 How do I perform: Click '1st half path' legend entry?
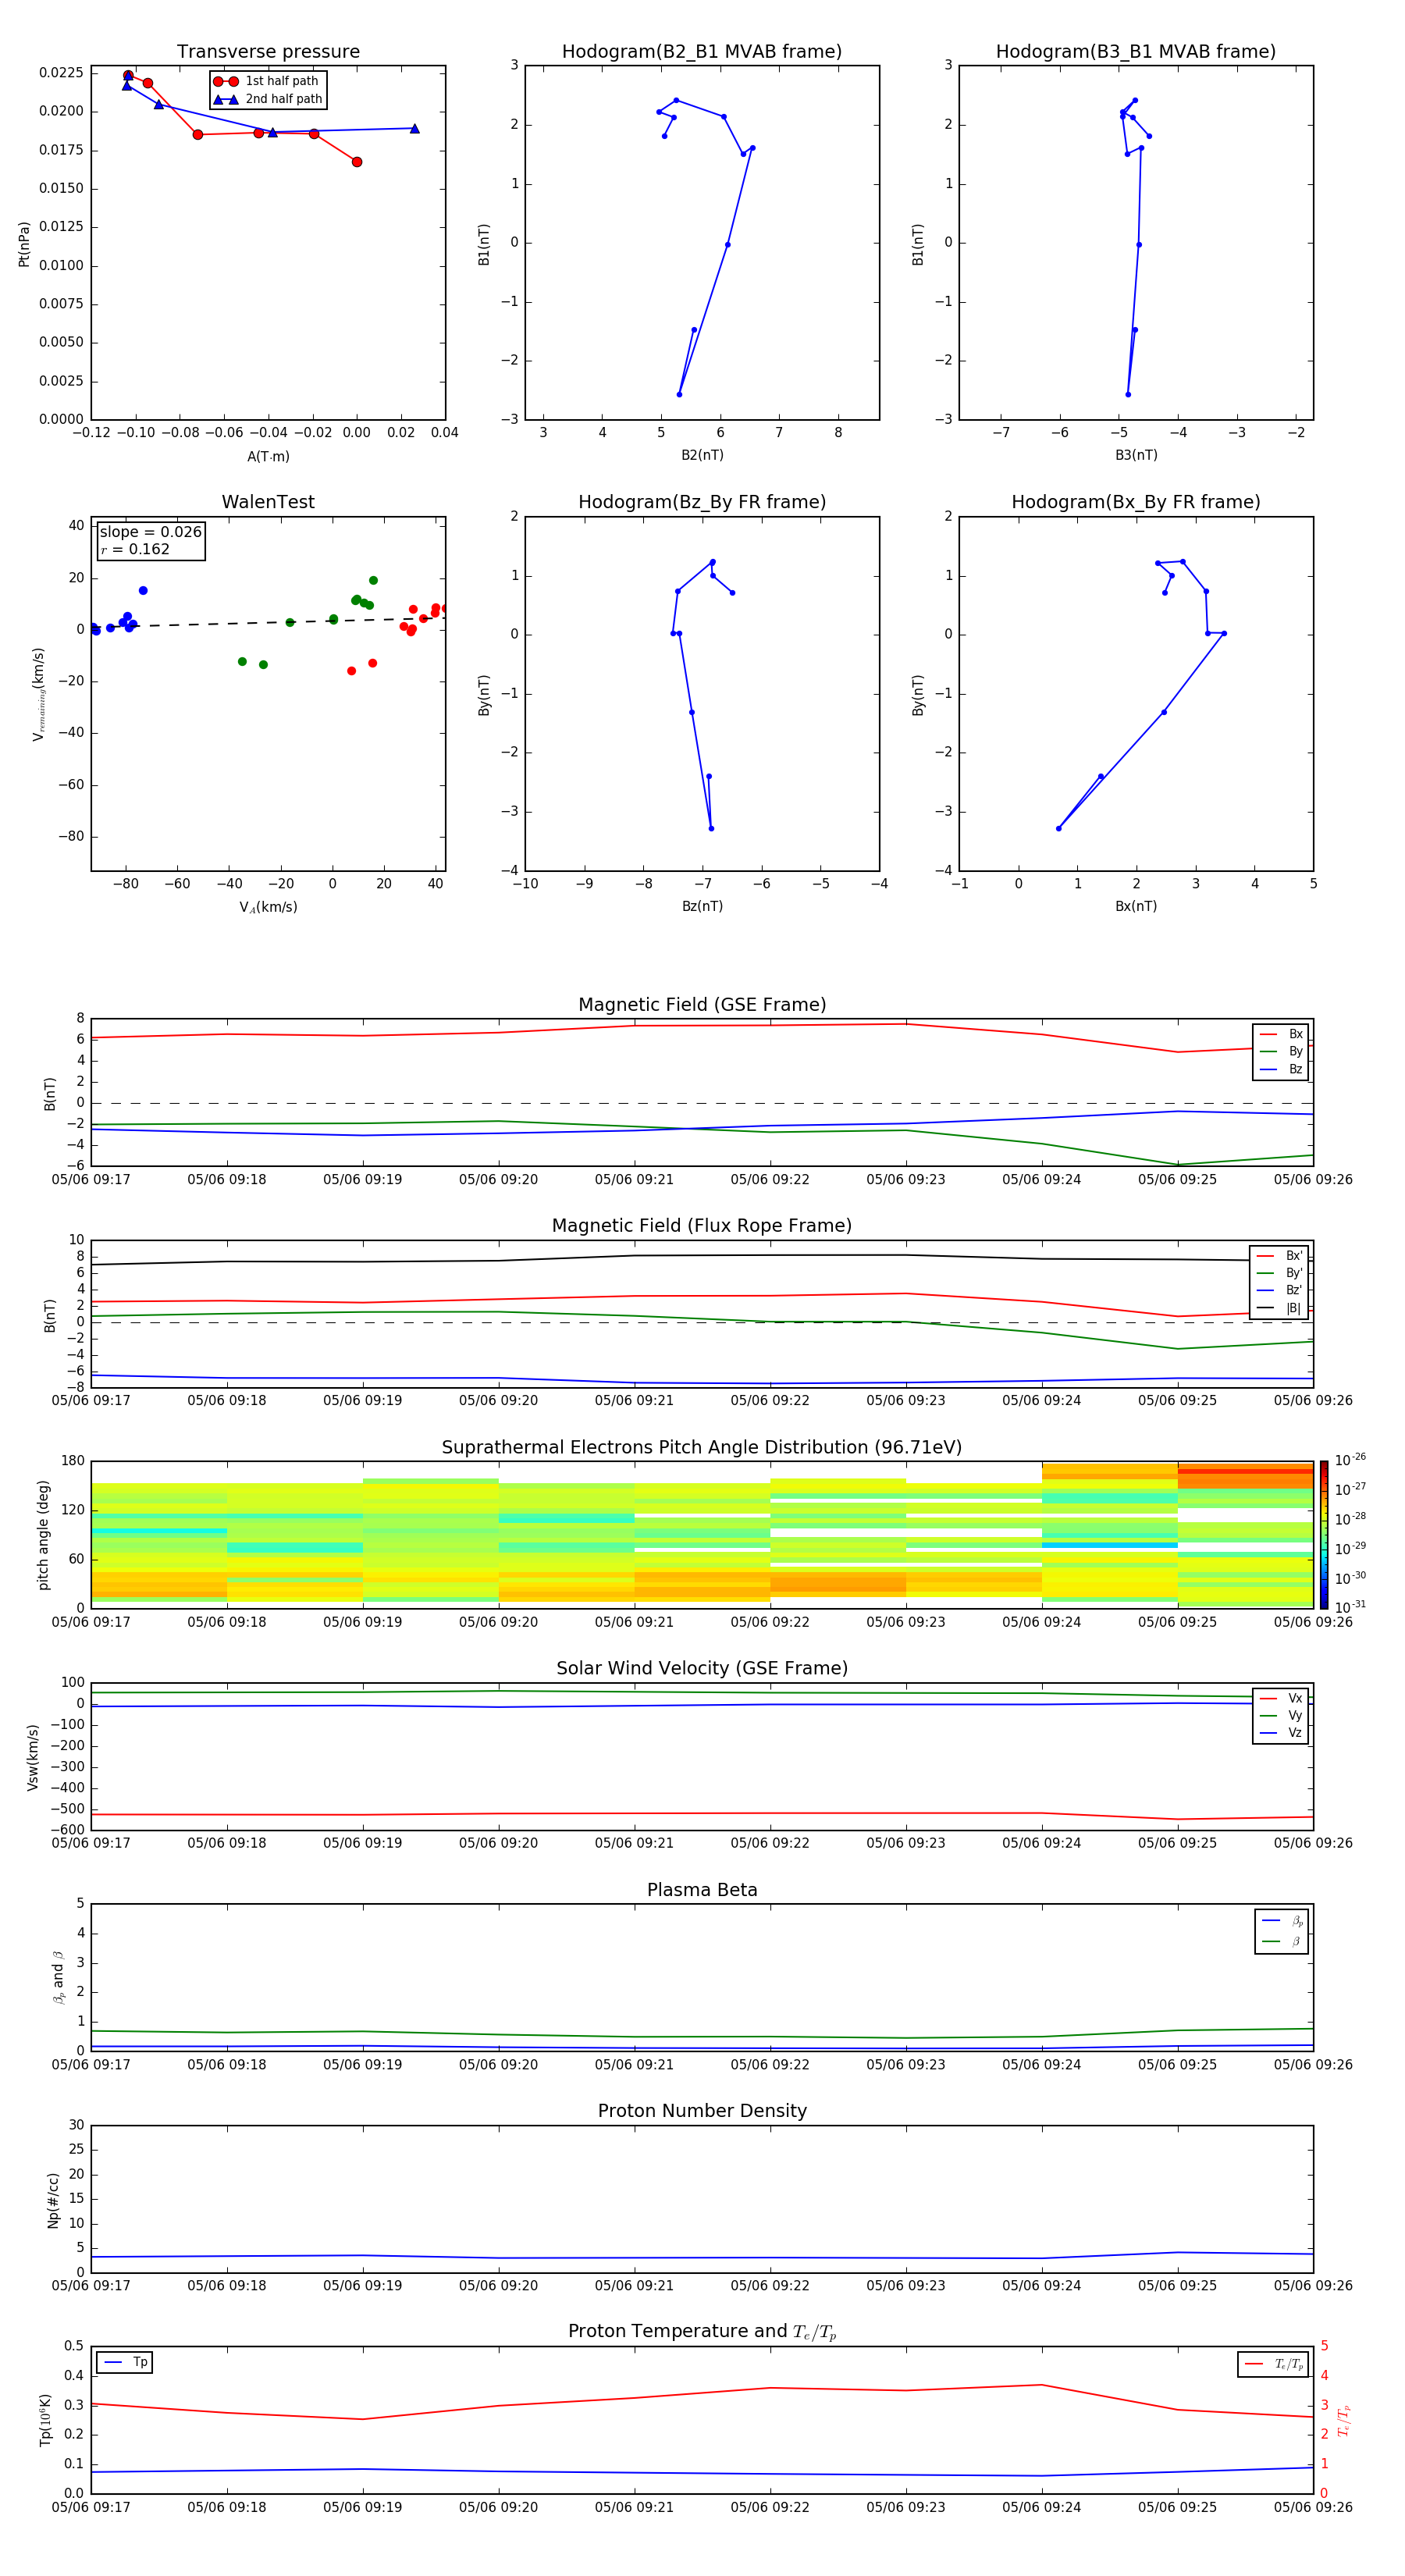tap(266, 81)
